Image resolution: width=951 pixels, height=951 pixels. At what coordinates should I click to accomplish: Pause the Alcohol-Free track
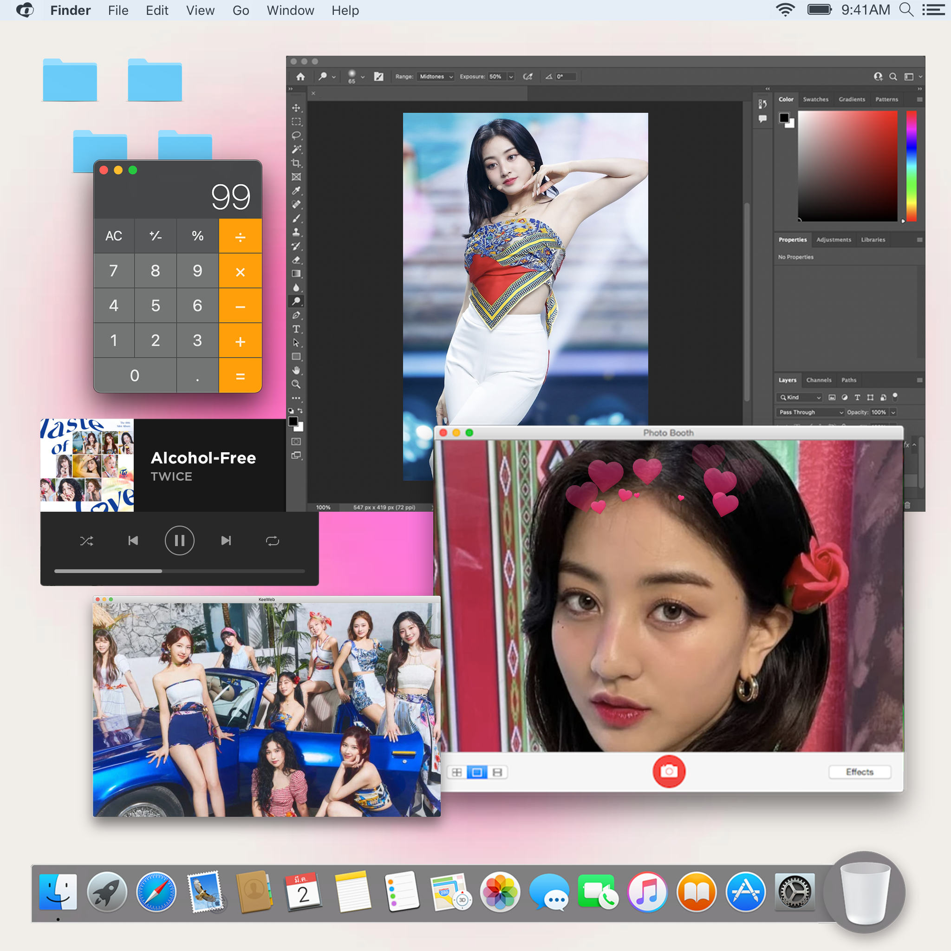(179, 541)
